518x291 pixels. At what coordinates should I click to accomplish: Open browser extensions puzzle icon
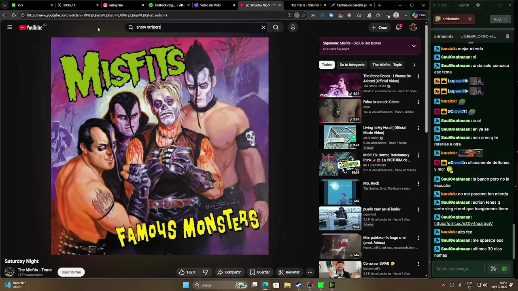tap(359, 15)
